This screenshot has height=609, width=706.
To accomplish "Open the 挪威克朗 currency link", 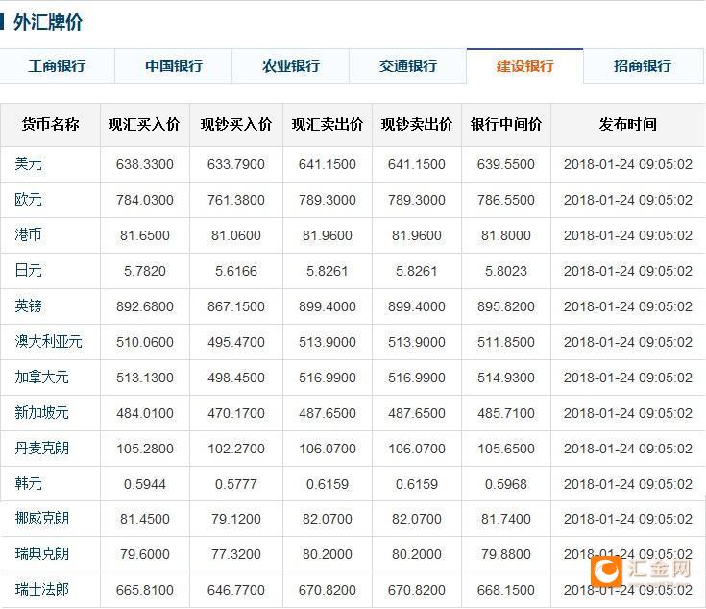I will click(42, 519).
